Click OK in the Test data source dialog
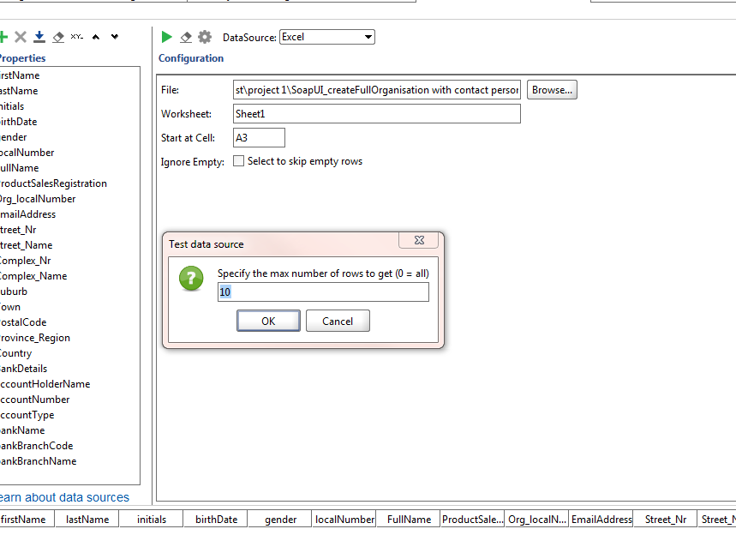 [x=268, y=322]
